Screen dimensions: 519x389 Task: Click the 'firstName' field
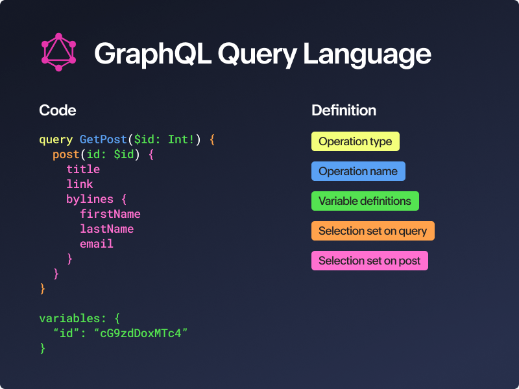tap(110, 214)
